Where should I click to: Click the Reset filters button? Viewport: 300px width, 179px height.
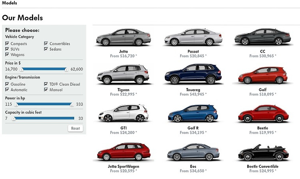coord(75,128)
